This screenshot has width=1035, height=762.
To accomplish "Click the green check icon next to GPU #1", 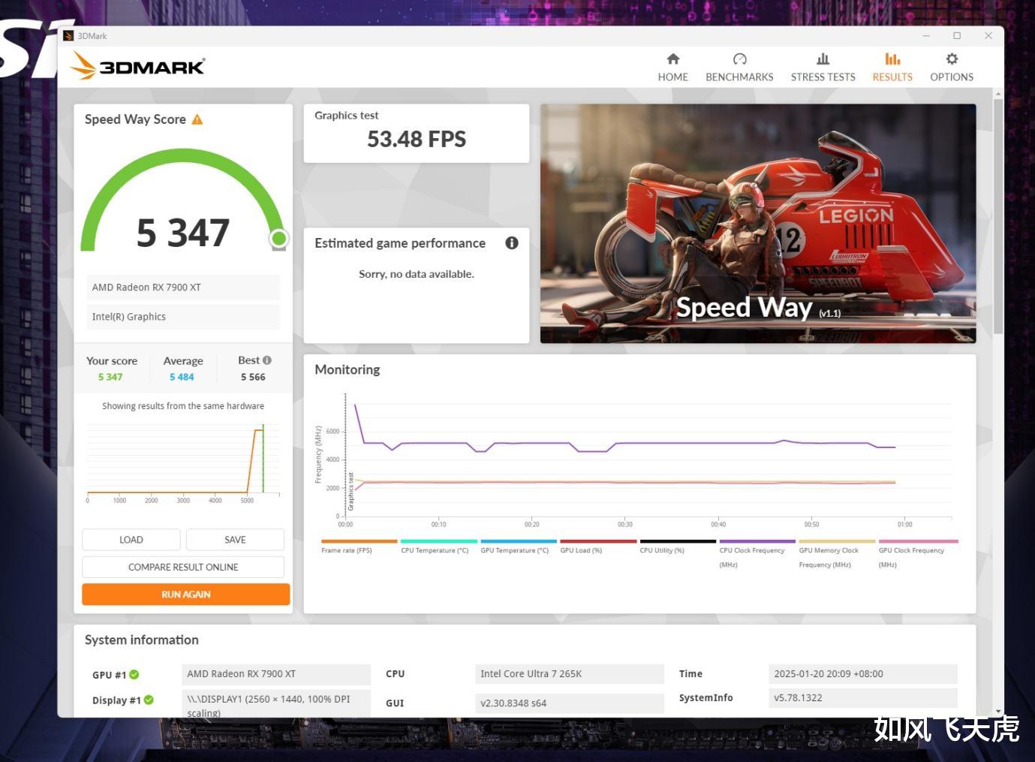I will pos(134,674).
